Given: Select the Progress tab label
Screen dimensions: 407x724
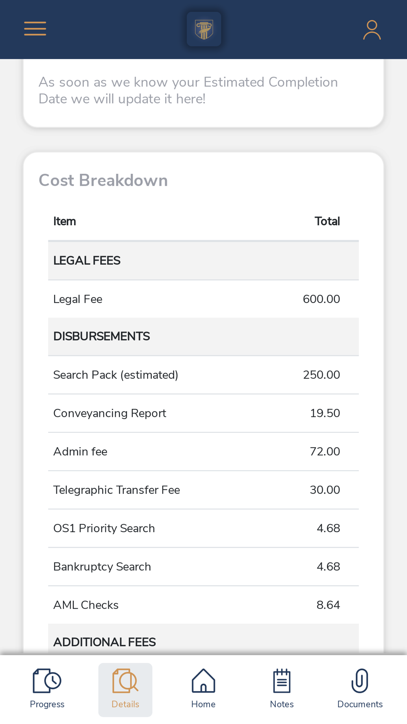Looking at the screenshot, I should [x=47, y=704].
